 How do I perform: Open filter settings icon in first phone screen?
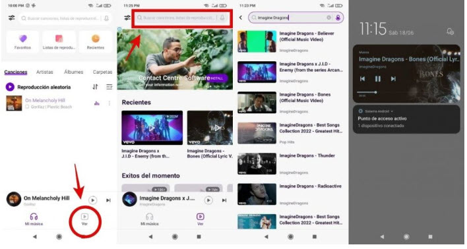[12, 18]
